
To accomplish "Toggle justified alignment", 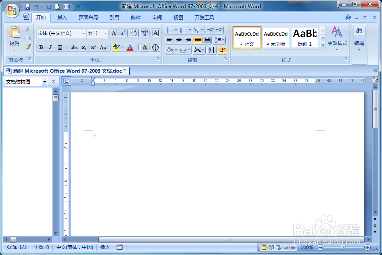I will (x=198, y=40).
